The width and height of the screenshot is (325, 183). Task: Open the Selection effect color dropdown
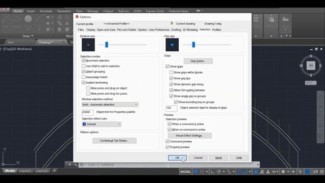(x=102, y=124)
